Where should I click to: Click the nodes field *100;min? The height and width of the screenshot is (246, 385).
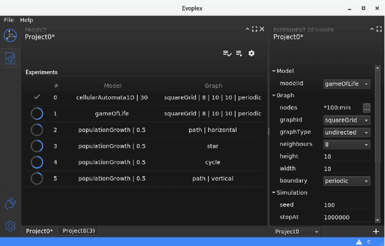[342, 108]
